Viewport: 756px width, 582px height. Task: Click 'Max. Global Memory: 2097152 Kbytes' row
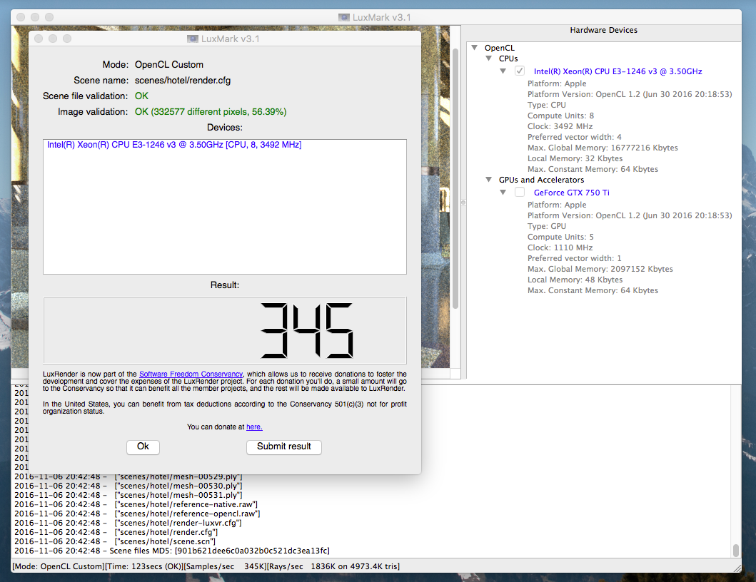coord(600,270)
